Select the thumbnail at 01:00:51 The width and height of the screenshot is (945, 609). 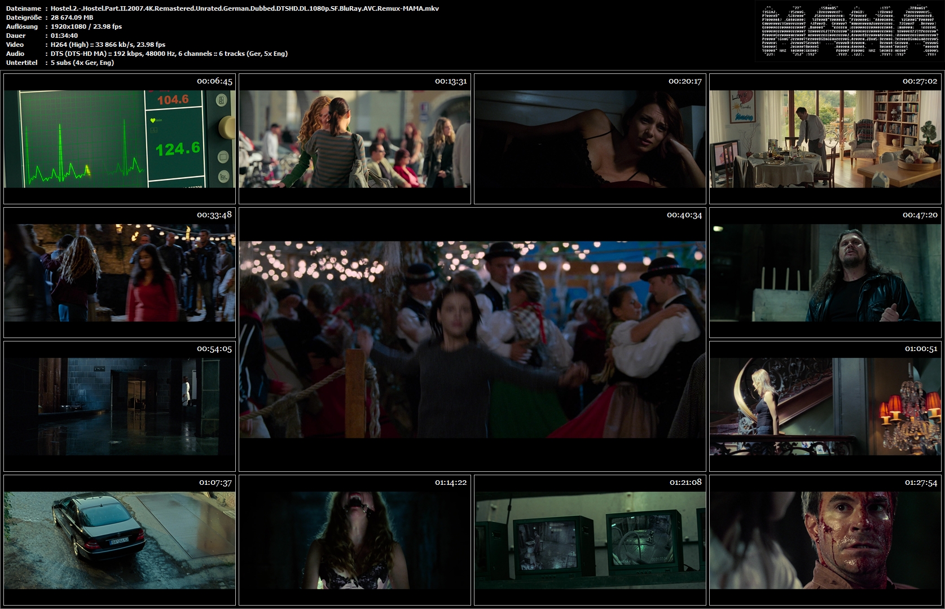point(825,406)
